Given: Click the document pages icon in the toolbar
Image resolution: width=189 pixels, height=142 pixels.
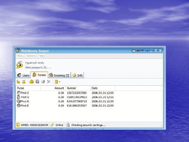Looking at the screenshot, I should [37, 82].
